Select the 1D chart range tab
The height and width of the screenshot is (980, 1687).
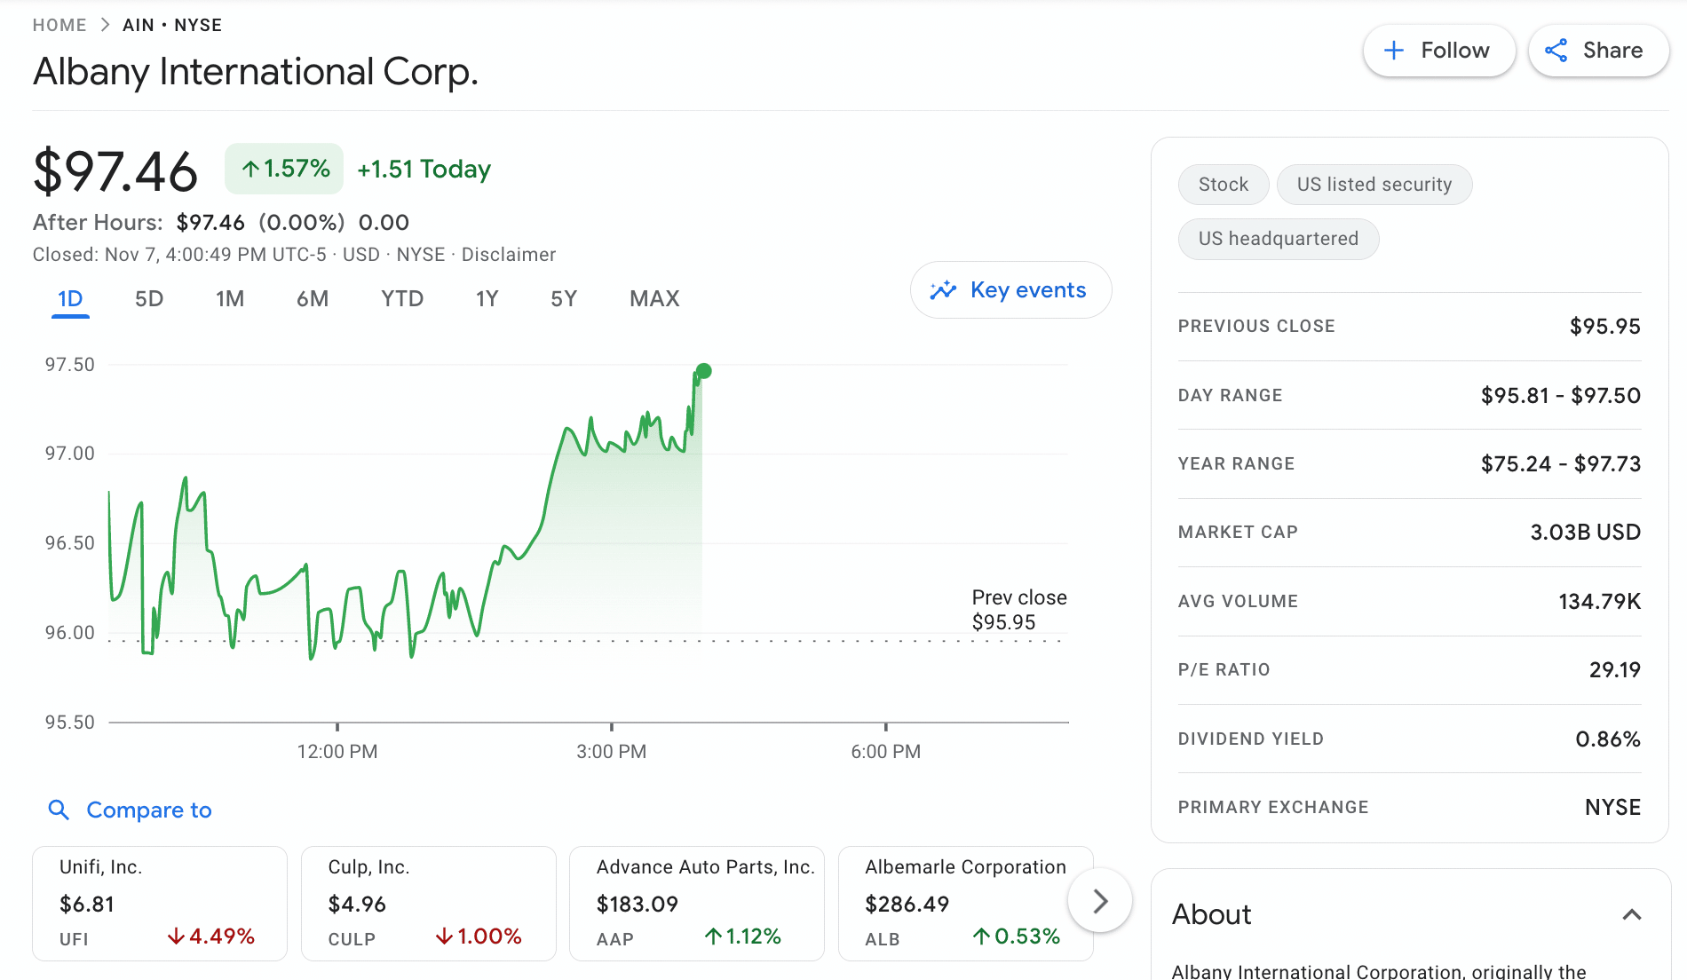[x=70, y=299]
